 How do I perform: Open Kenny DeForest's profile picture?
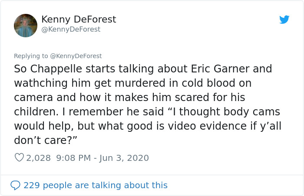point(26,26)
